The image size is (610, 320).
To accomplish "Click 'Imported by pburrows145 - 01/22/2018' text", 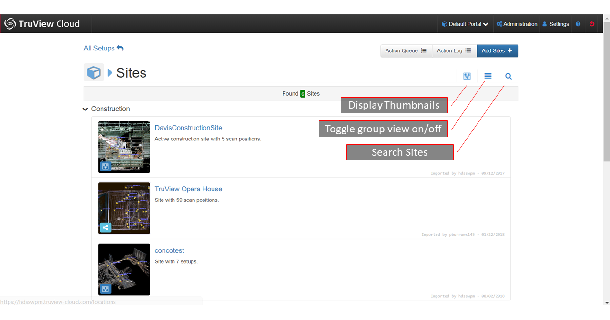I will pyautogui.click(x=463, y=235).
